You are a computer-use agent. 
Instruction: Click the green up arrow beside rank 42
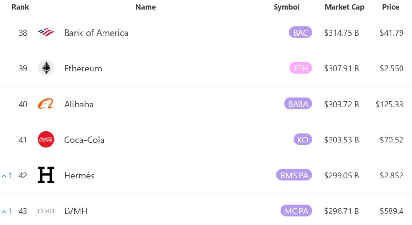point(4,176)
